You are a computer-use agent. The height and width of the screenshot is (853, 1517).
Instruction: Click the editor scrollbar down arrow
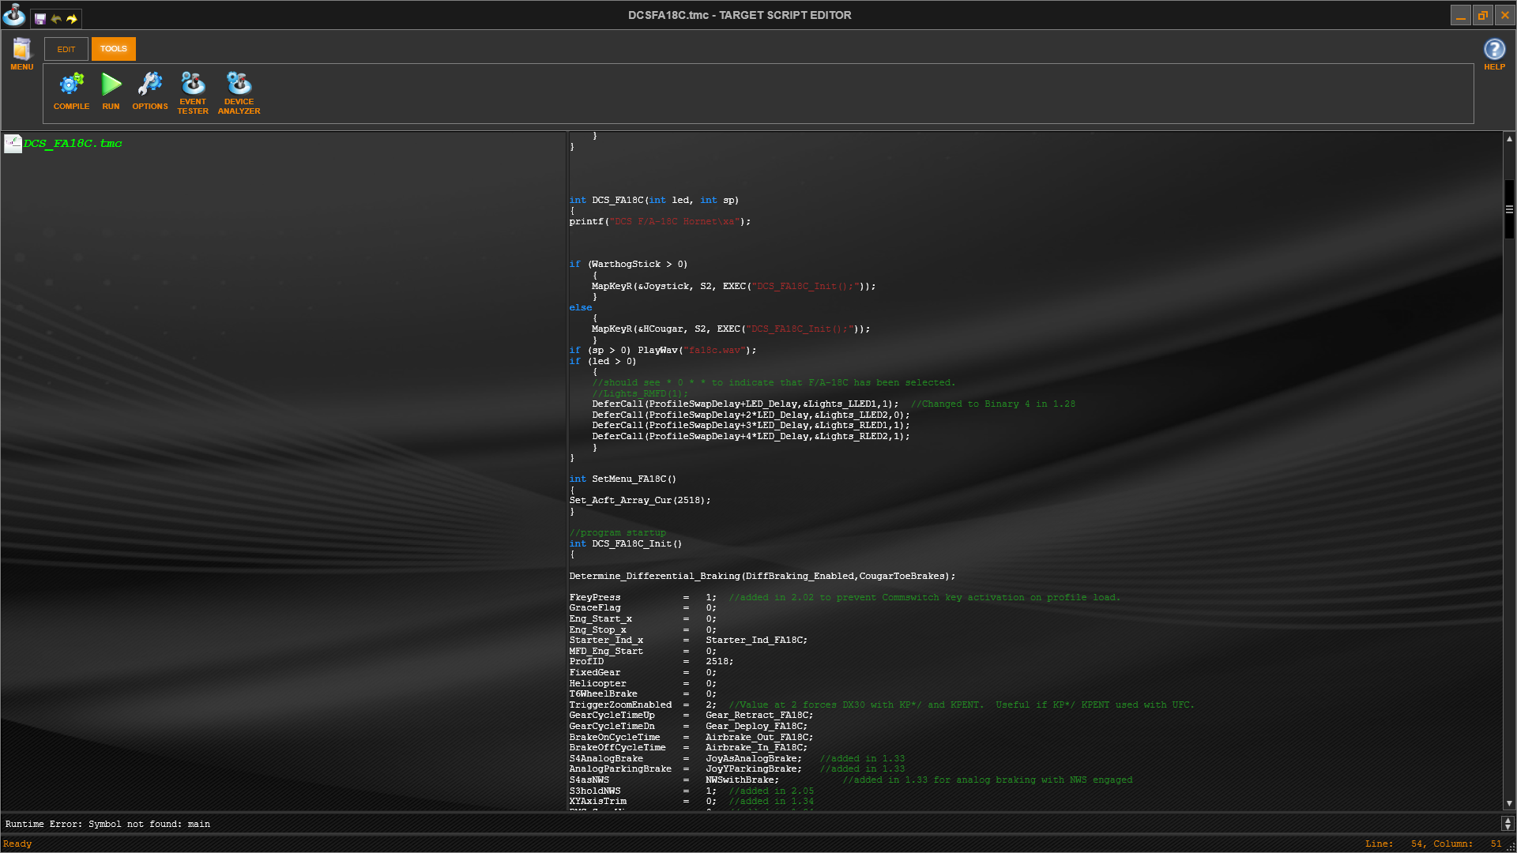(1509, 804)
